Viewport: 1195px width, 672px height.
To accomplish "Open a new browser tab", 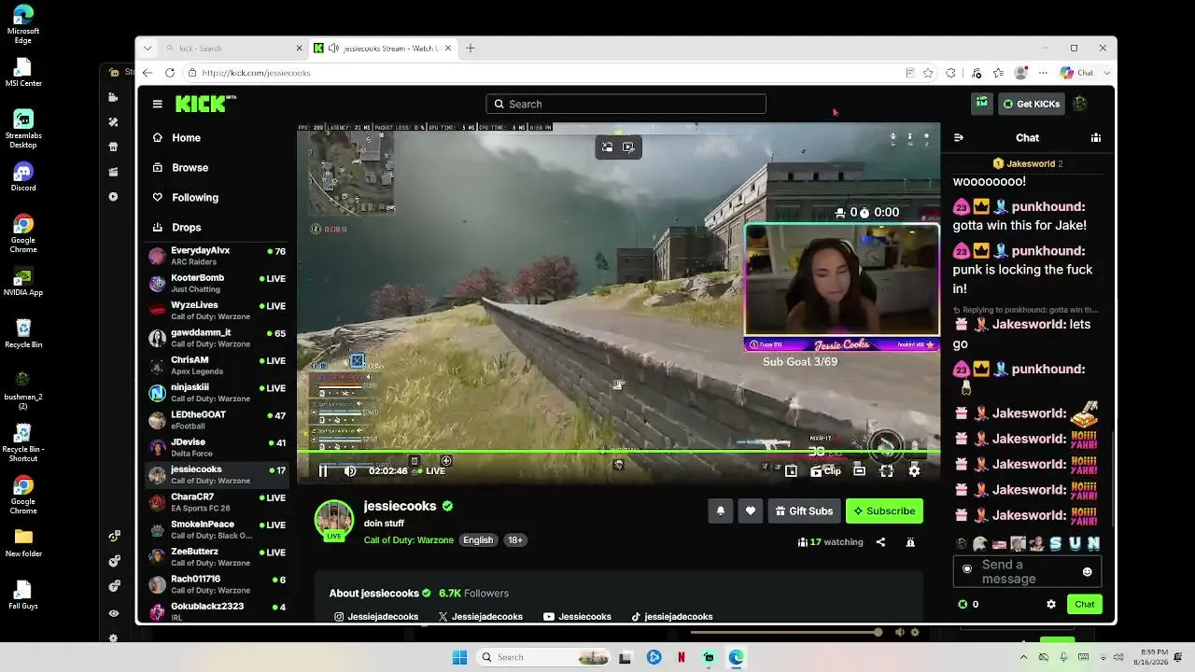I will (471, 49).
